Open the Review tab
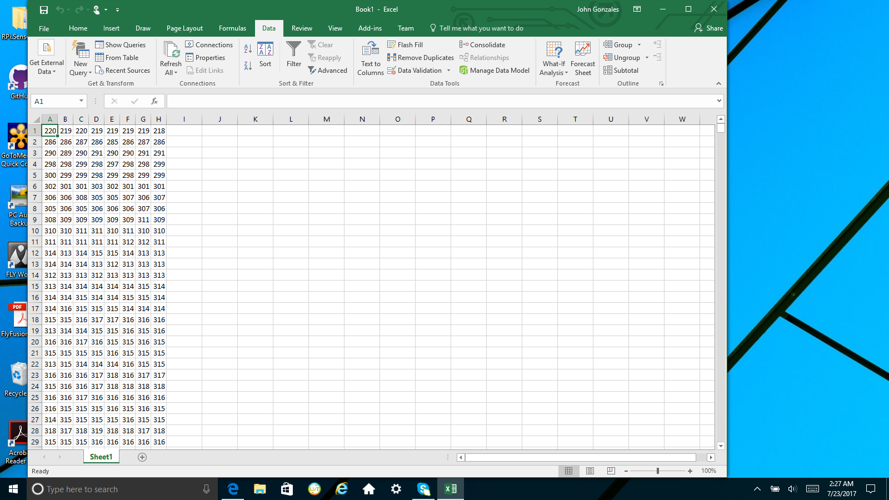Screen dimensions: 889x500 302,28
